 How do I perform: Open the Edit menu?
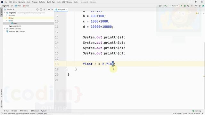point(10,2)
